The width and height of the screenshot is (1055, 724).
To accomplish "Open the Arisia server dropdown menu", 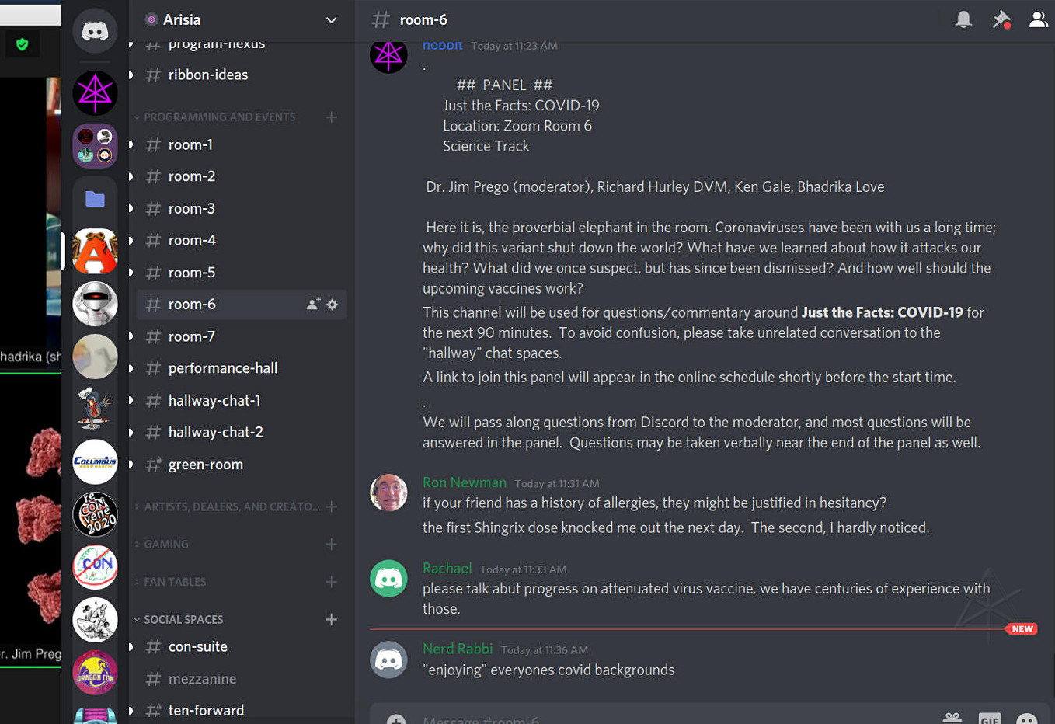I will [x=331, y=20].
